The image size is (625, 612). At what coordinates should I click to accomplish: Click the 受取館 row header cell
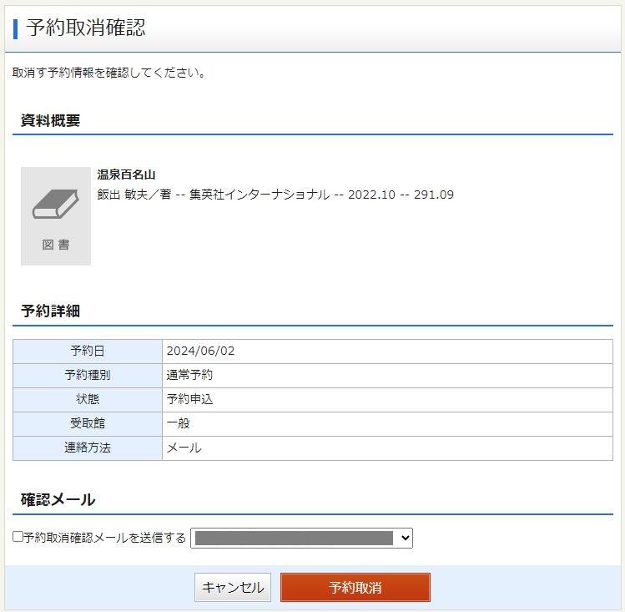point(88,423)
